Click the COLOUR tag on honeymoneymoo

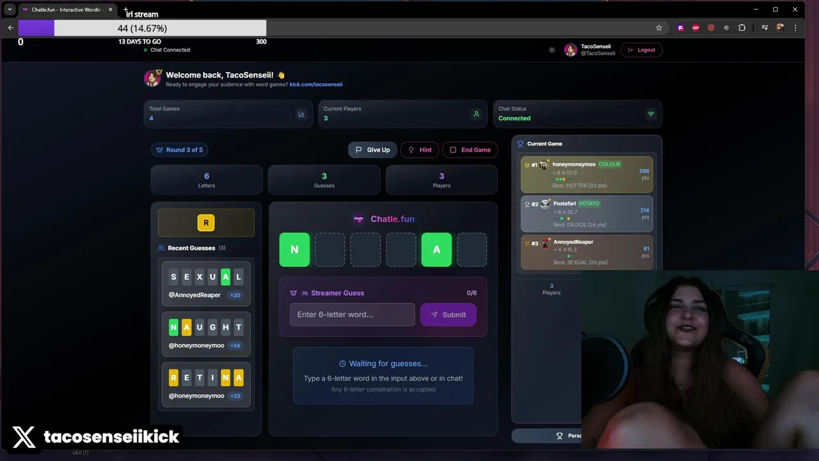pyautogui.click(x=610, y=165)
